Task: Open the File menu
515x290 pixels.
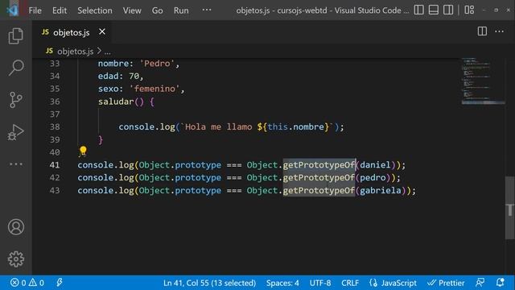Action: click(35, 10)
